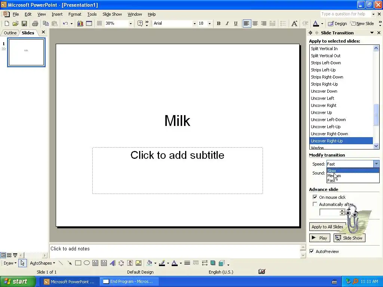This screenshot has width=383, height=287.
Task: Open the Font size dropdown
Action: pos(209,24)
